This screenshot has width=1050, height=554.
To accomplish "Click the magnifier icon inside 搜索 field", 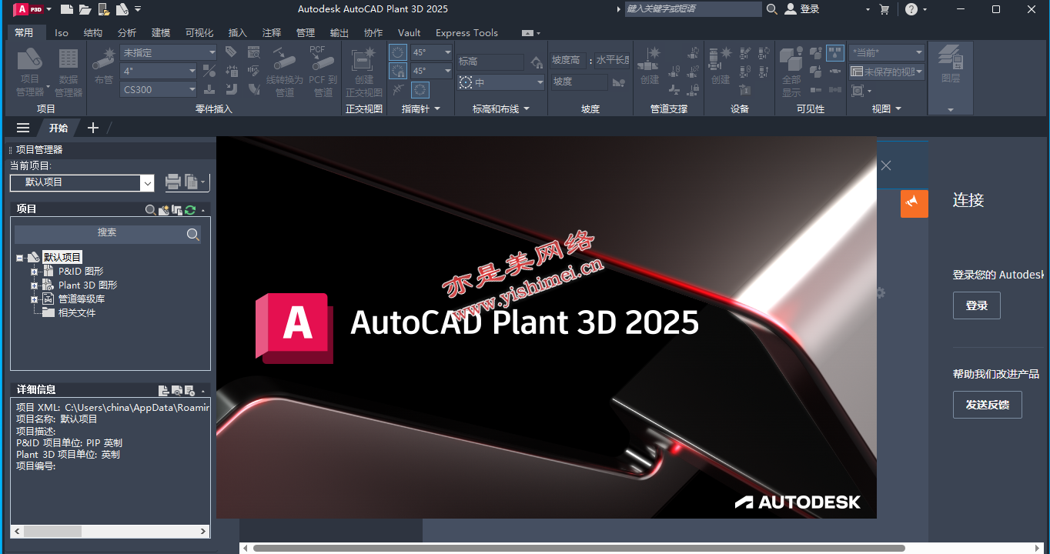I will pyautogui.click(x=193, y=235).
